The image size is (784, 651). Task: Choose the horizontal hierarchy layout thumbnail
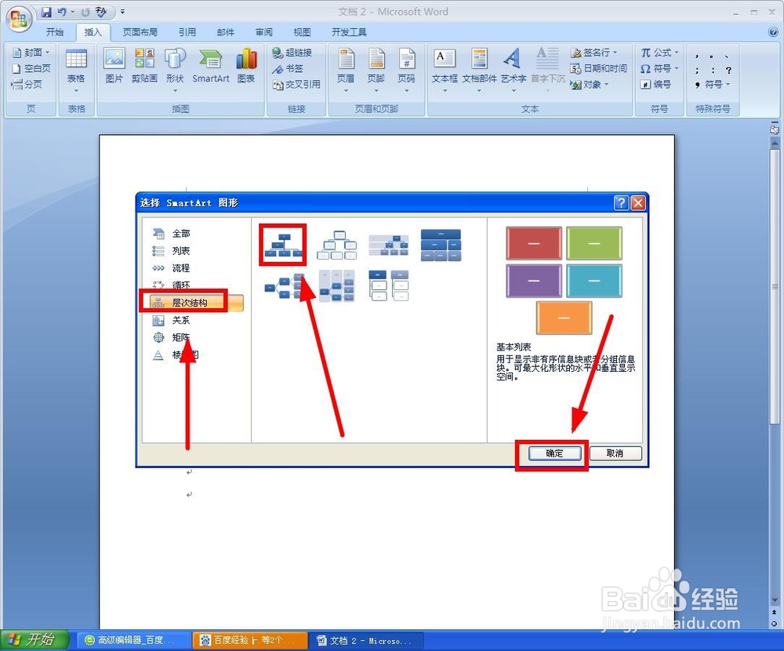(284, 287)
